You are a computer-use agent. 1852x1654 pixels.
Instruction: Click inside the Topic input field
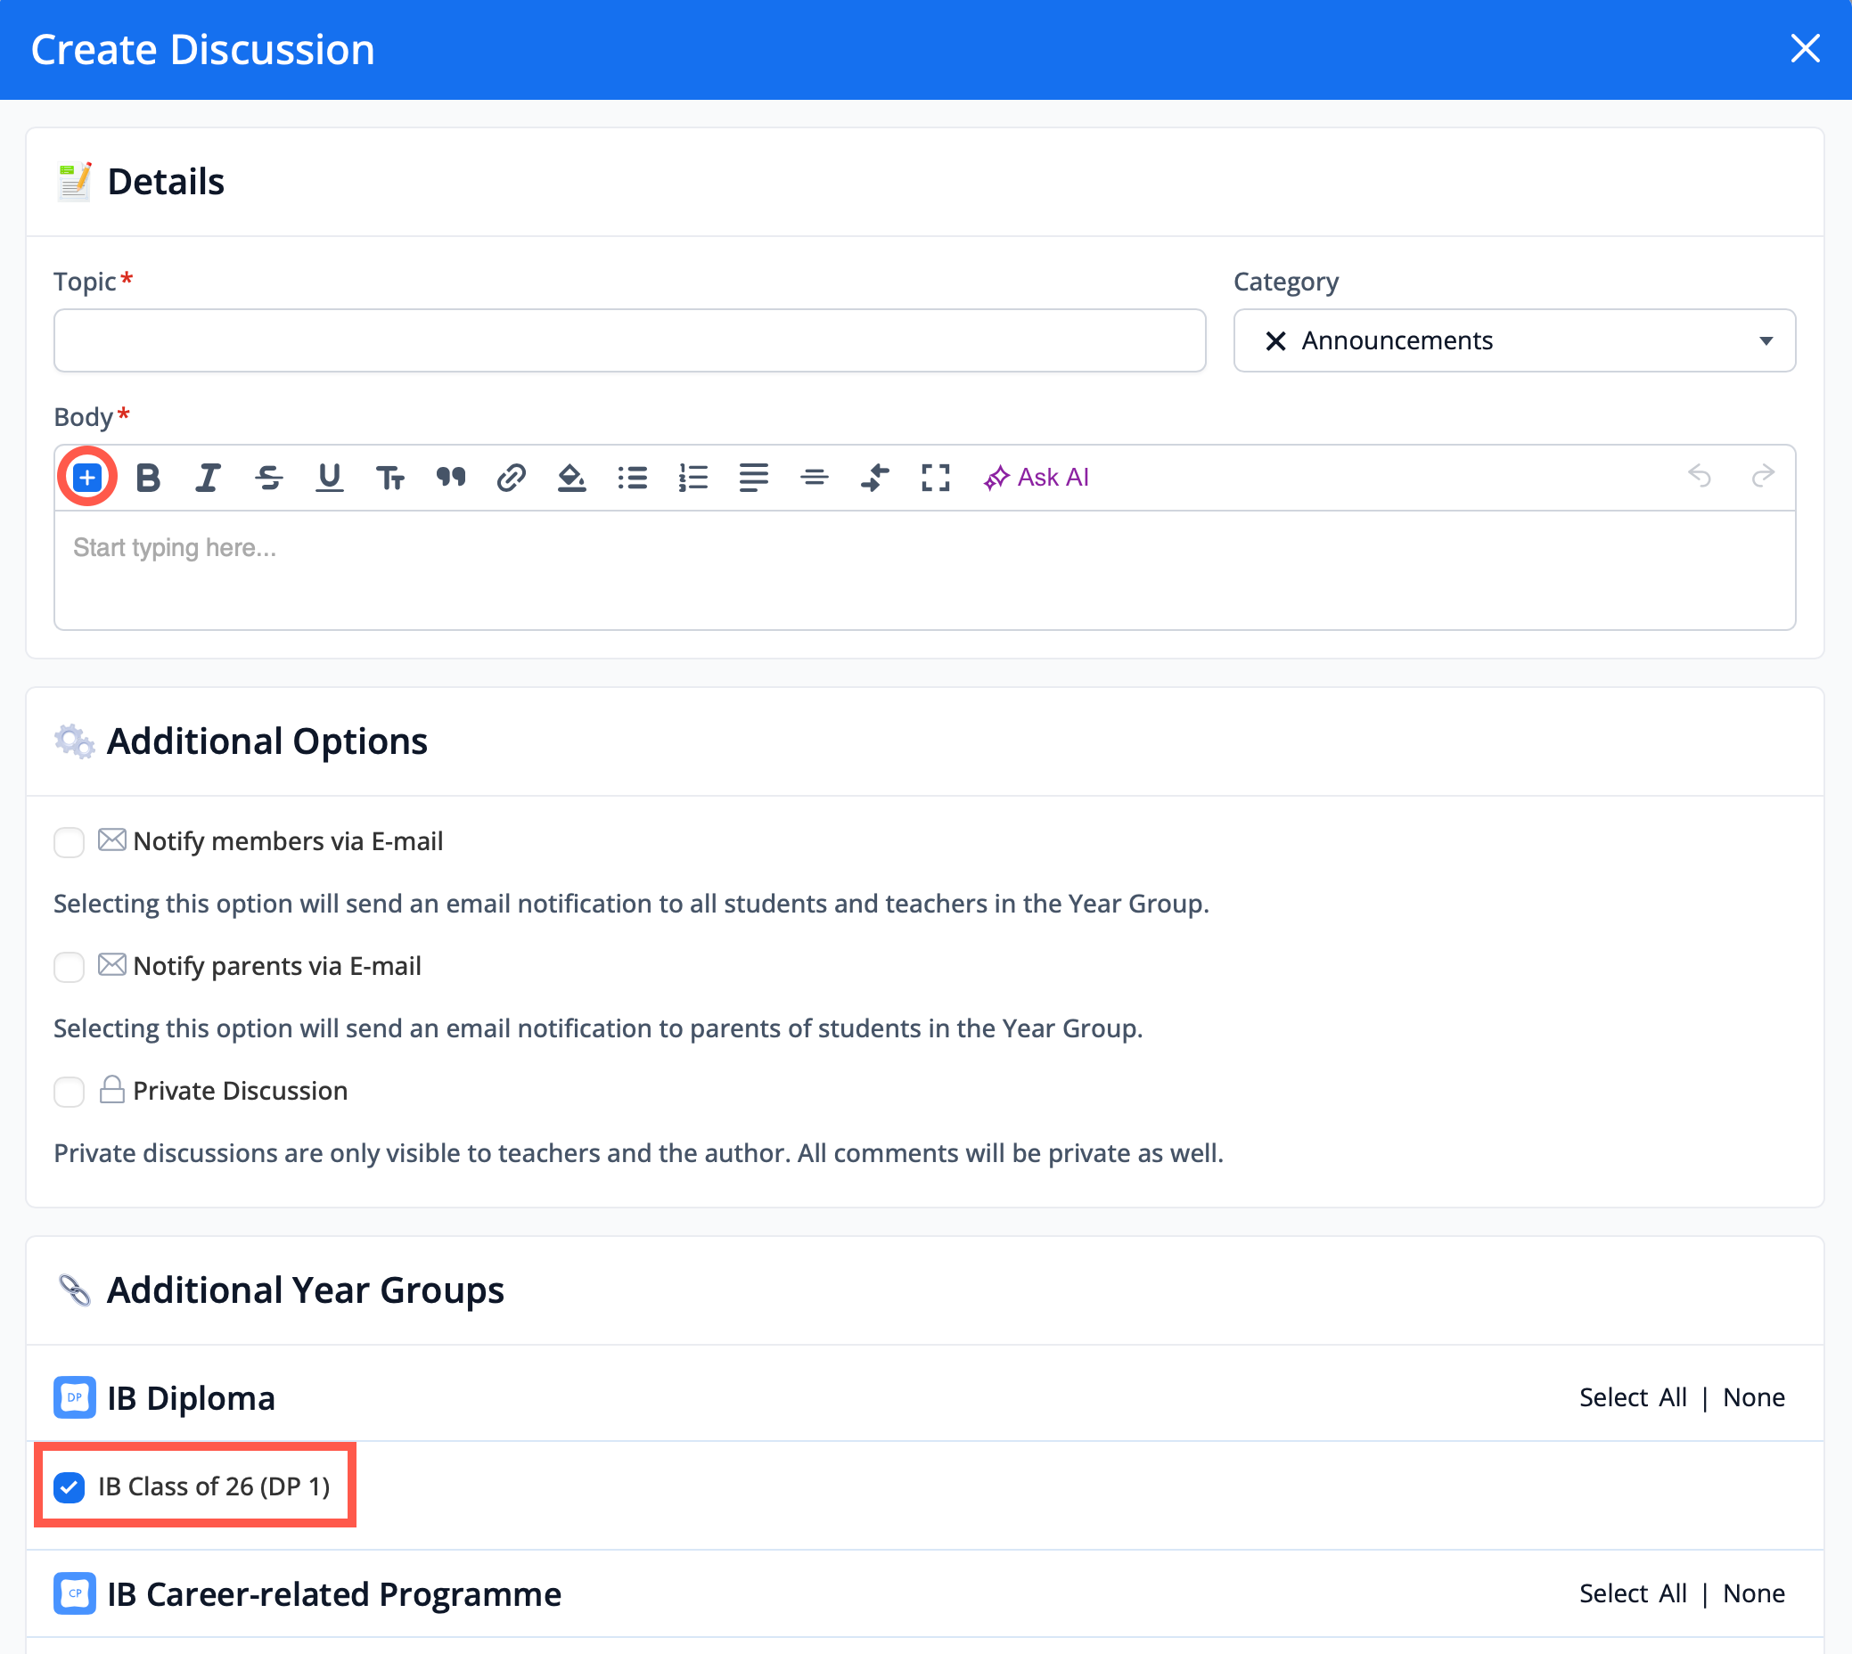click(630, 340)
